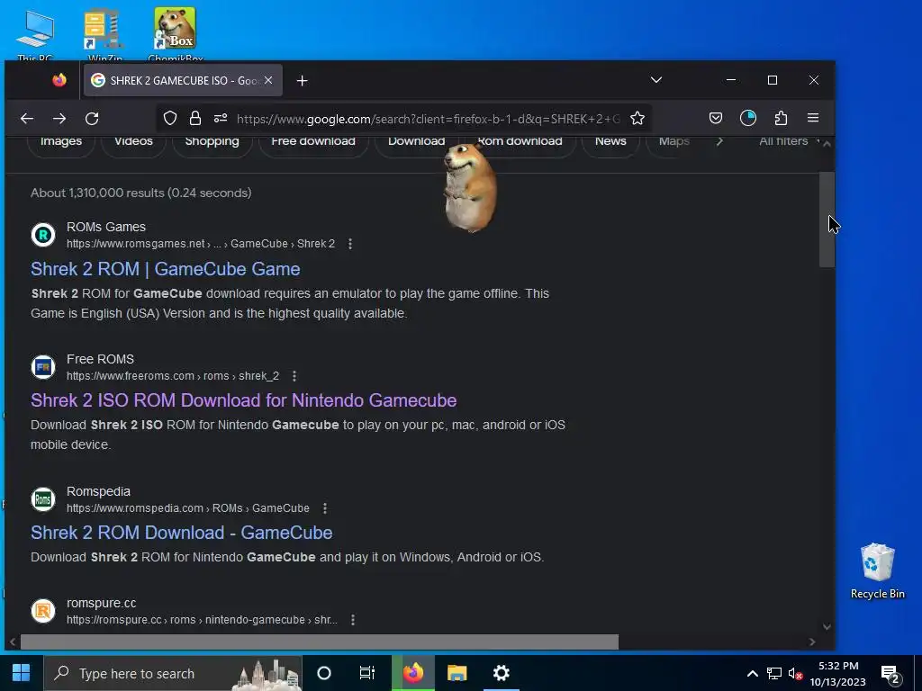
Task: Switch to the News search filter
Action: click(610, 141)
